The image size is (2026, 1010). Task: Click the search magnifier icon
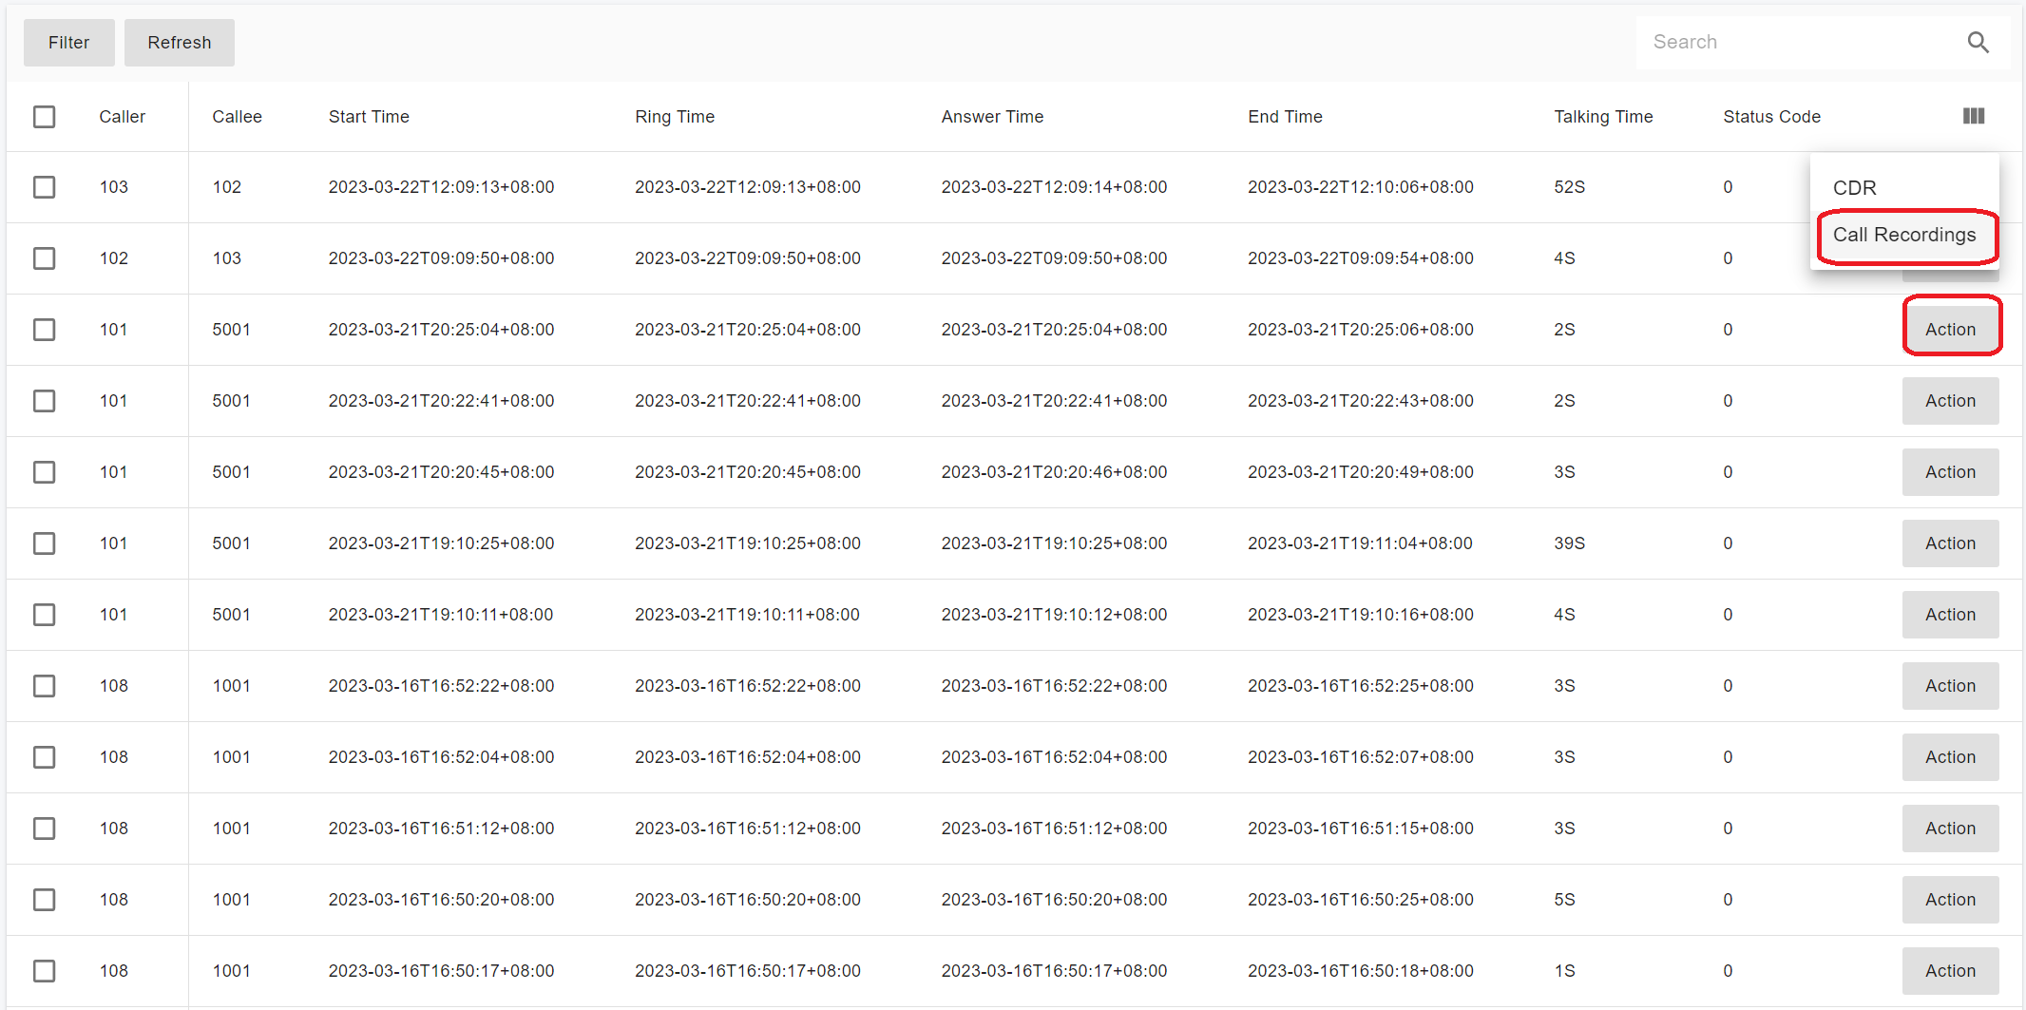pyautogui.click(x=1978, y=42)
